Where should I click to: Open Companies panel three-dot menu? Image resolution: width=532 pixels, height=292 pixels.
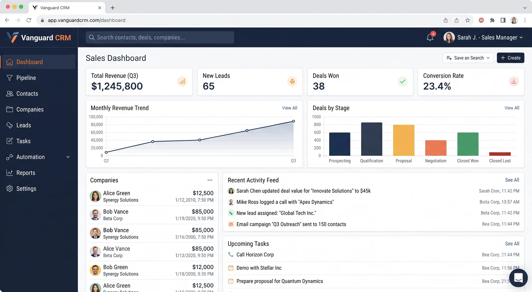(x=210, y=180)
